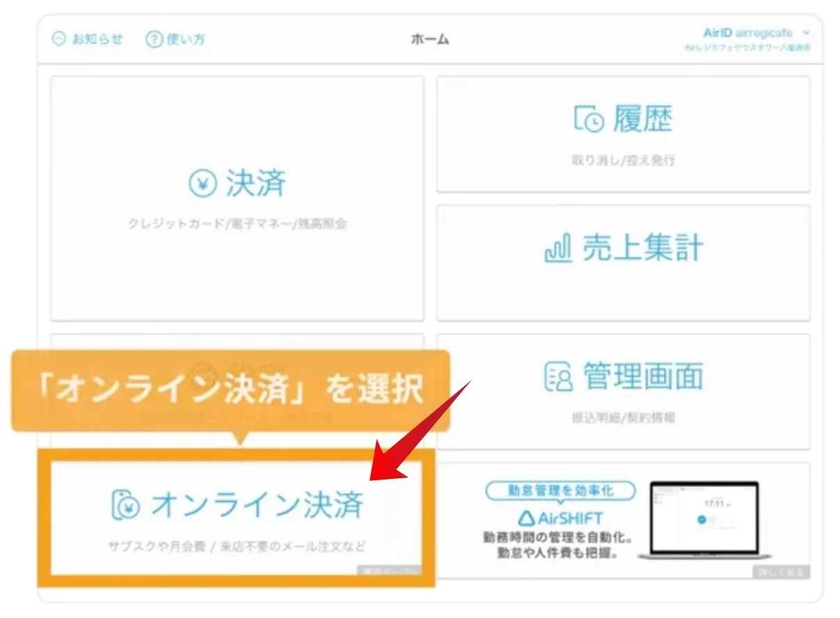840x618 pixels.
Task: Click the 振込明細/契約情報 subtitle text
Action: [624, 418]
